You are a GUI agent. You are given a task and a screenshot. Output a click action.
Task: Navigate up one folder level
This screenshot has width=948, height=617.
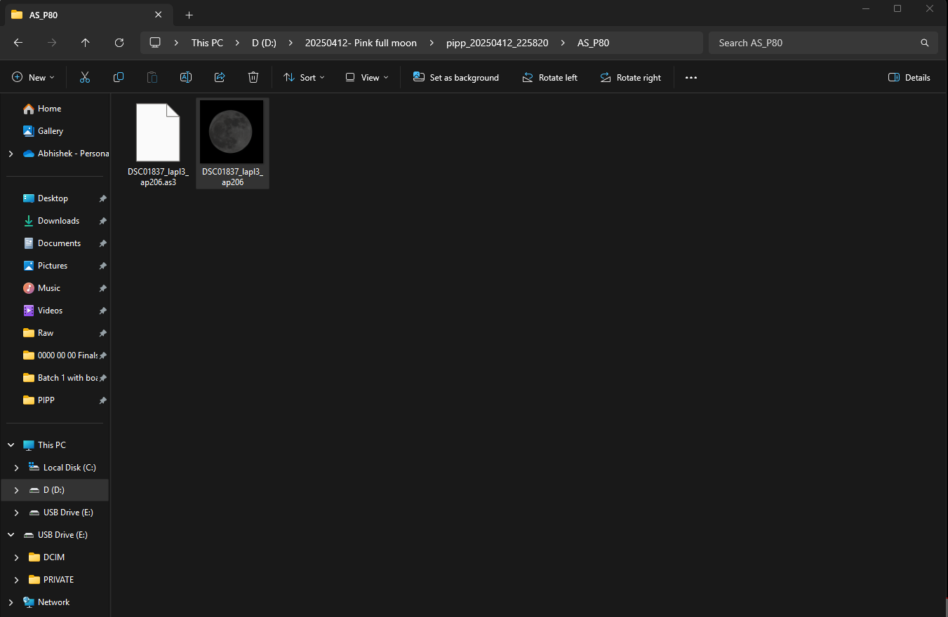[x=85, y=43]
